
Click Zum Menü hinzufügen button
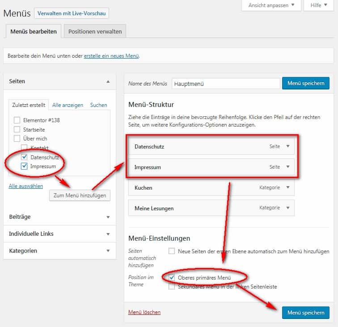[80, 195]
